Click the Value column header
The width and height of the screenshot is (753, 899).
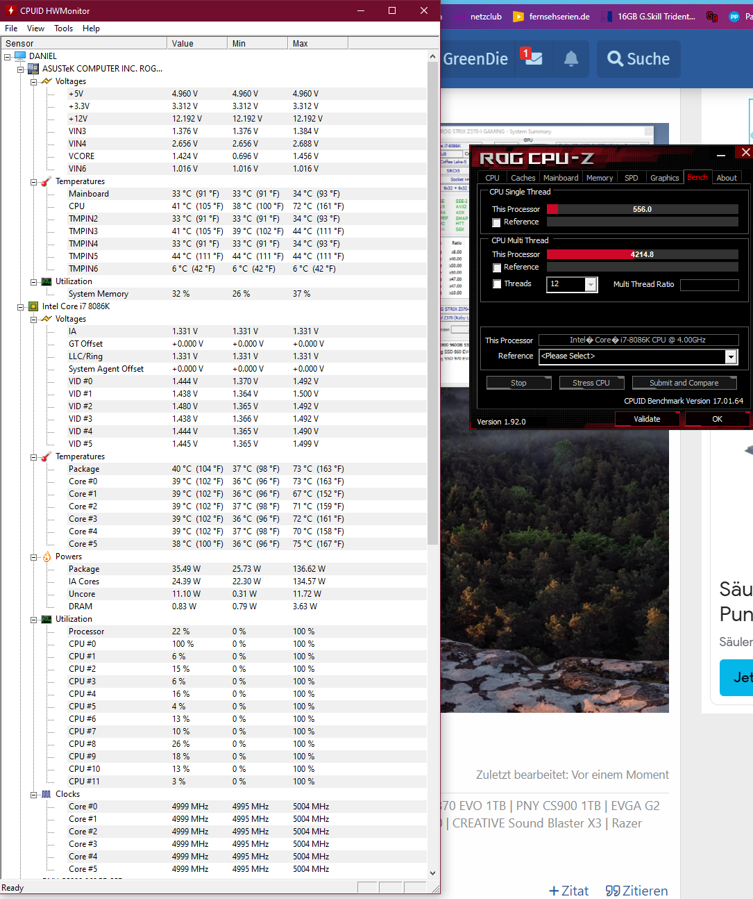tap(197, 43)
